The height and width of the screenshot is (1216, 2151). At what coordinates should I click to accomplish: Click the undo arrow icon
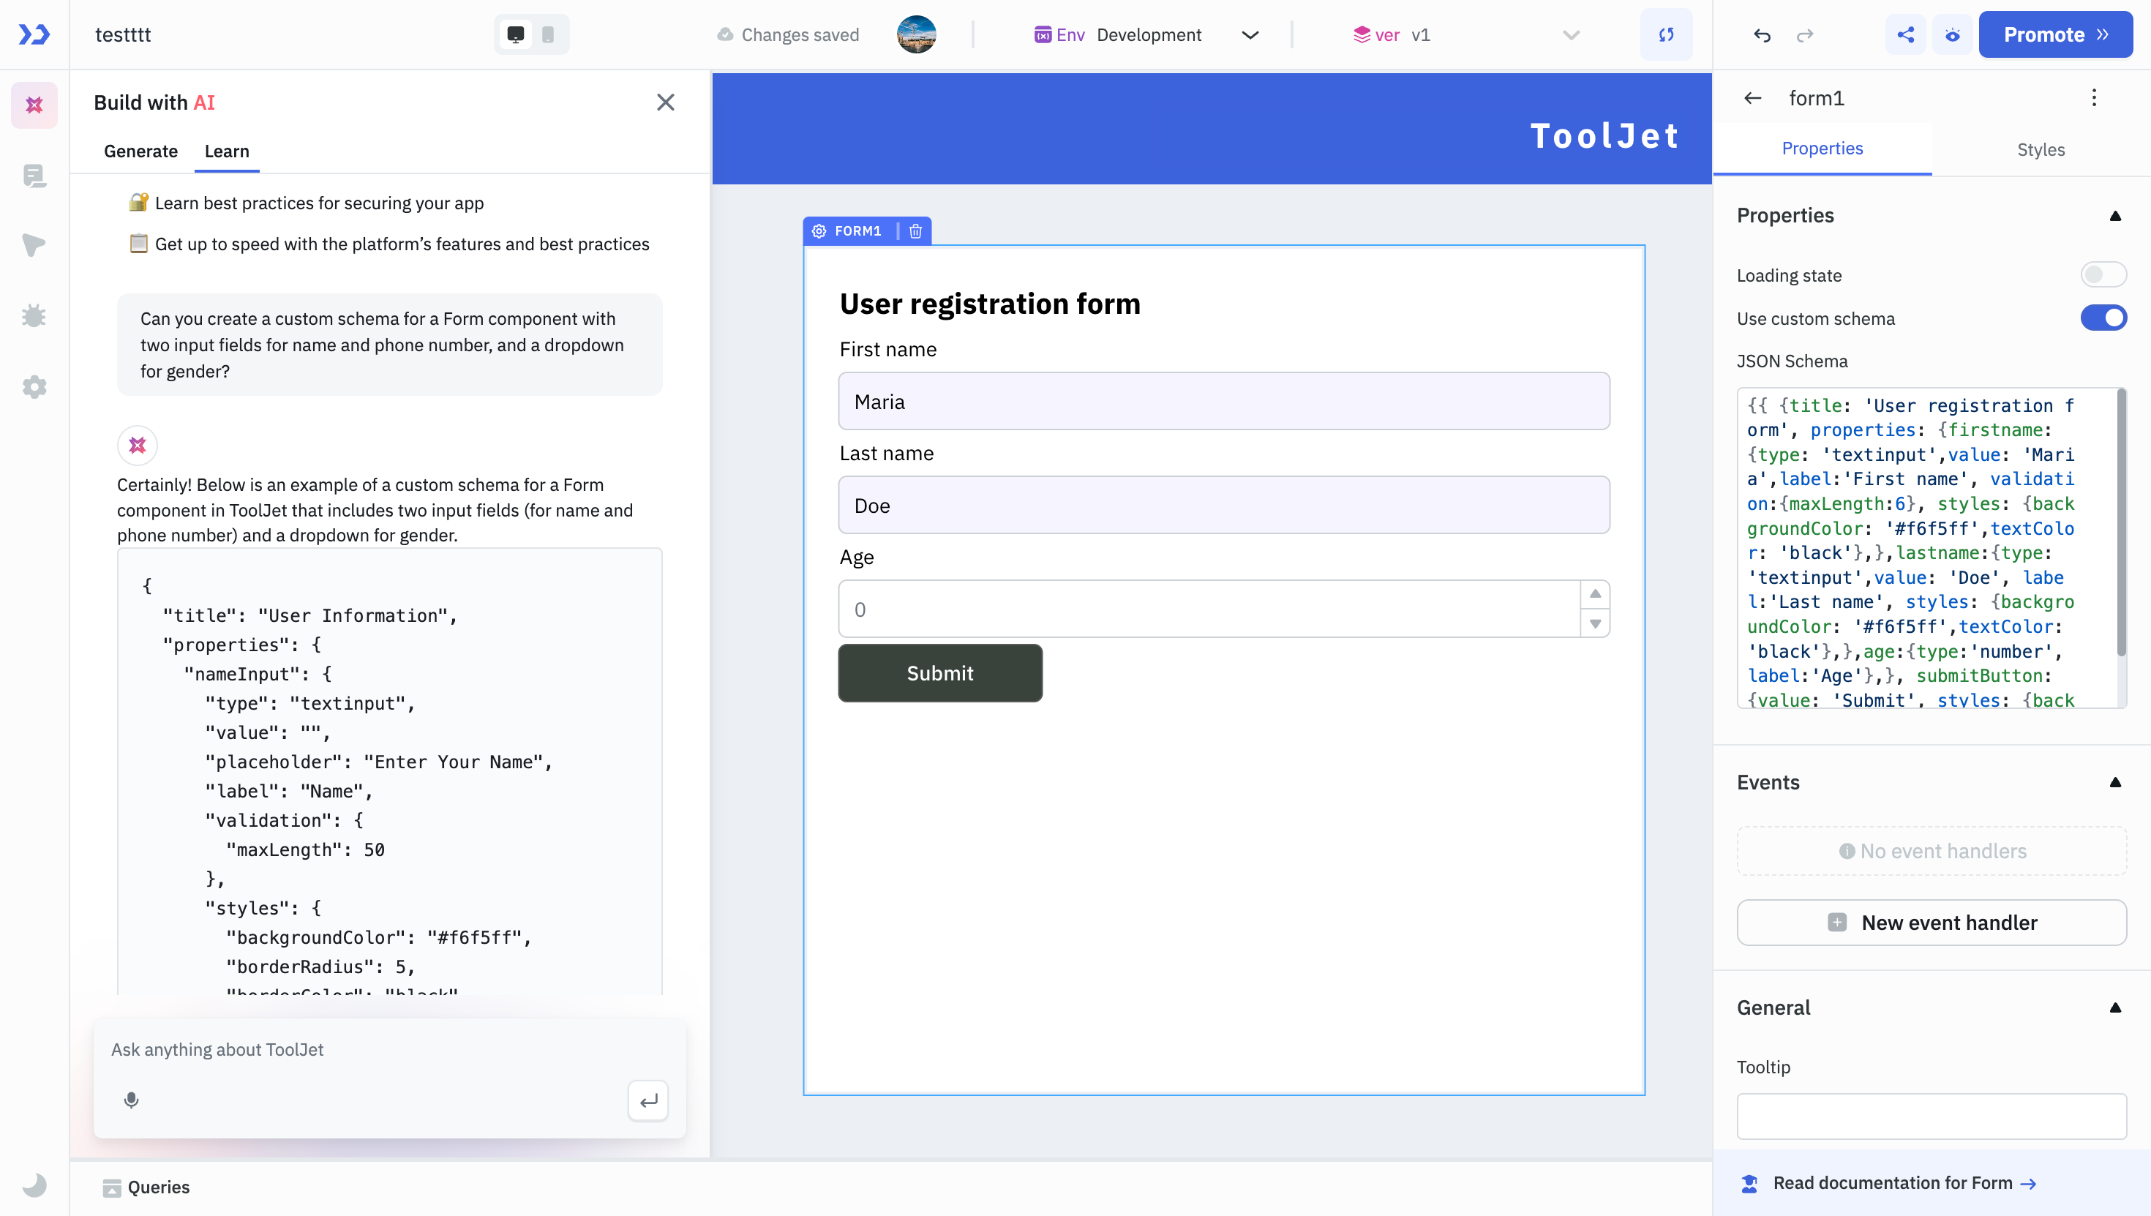(x=1762, y=35)
